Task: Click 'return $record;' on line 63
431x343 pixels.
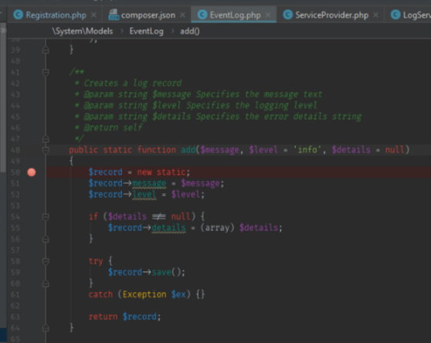Action: pos(124,317)
